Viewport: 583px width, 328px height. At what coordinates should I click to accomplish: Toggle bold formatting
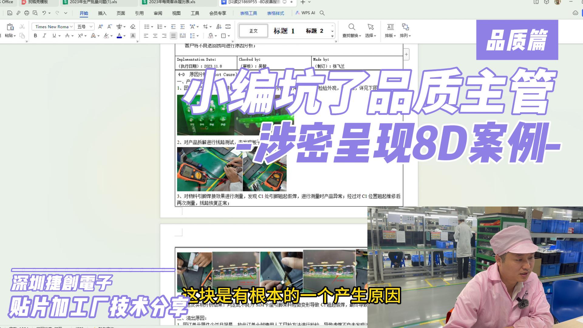point(36,36)
